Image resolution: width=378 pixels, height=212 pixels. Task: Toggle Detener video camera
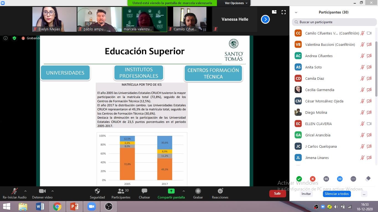42,191
